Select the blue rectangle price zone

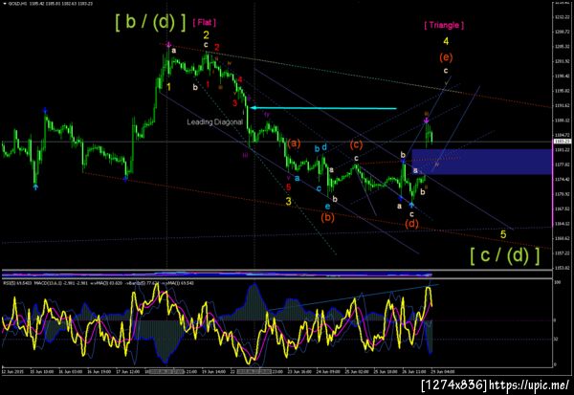click(x=481, y=162)
